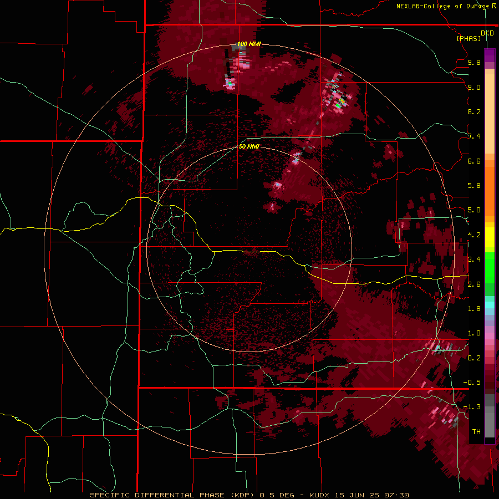499x499 pixels.
Task: Click the 1.8 value on color scale
Action: click(474, 309)
